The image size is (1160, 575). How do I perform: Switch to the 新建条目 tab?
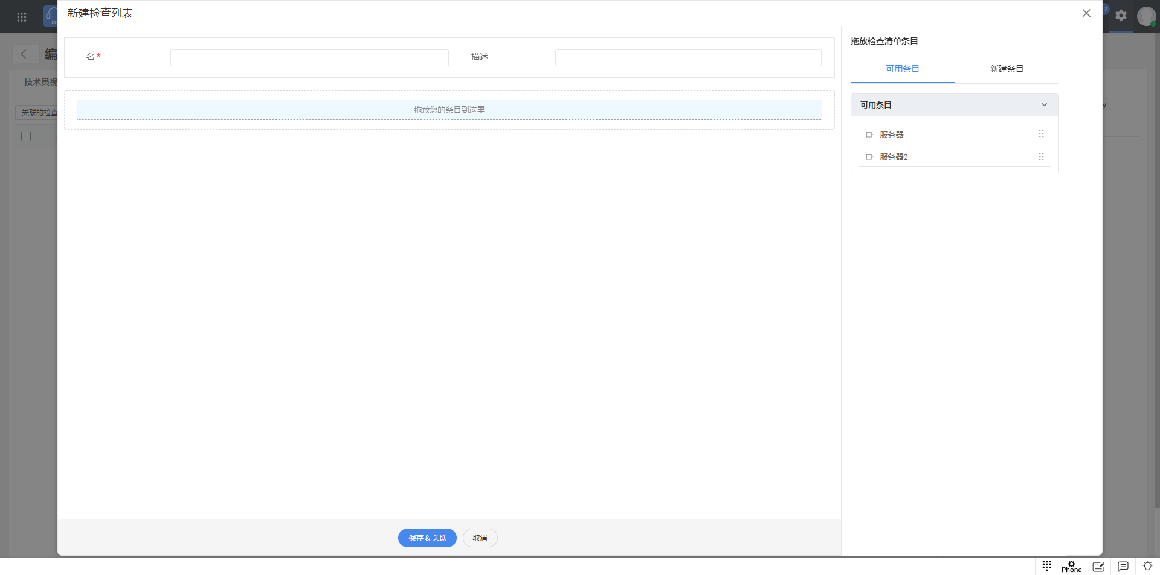(1006, 69)
